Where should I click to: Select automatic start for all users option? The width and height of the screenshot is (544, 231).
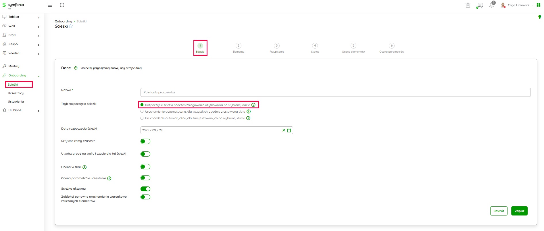coord(142,111)
